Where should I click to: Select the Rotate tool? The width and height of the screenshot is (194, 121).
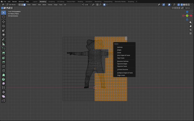click(4, 26)
